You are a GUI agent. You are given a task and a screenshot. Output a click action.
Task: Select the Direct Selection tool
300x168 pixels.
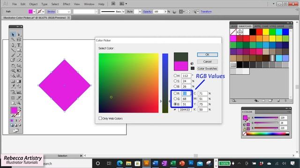(19, 35)
